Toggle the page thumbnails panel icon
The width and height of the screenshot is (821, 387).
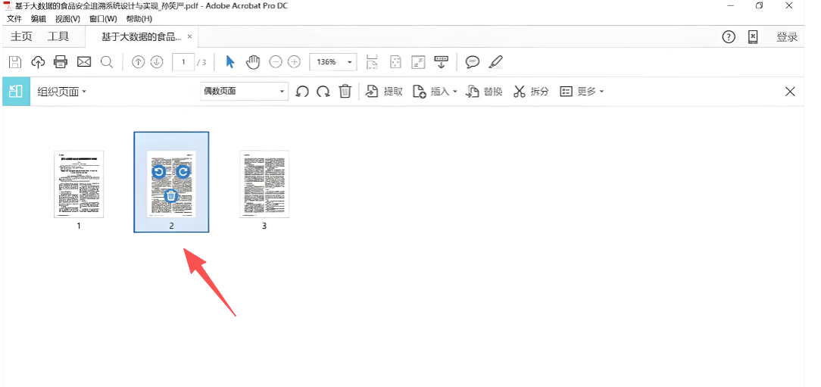(16, 91)
